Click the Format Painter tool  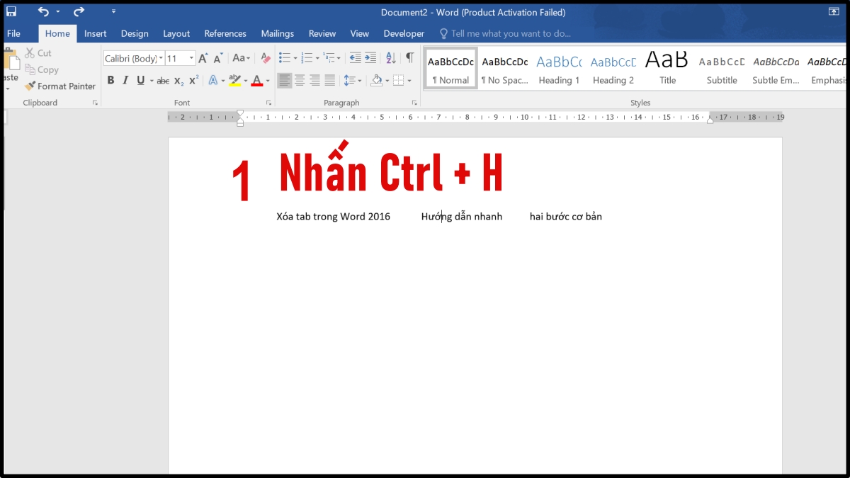click(60, 86)
